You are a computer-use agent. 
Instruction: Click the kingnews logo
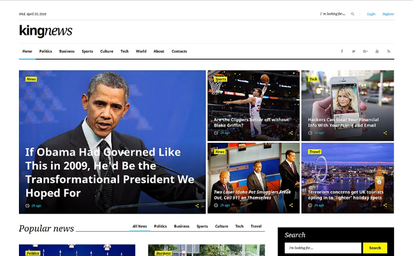46,31
